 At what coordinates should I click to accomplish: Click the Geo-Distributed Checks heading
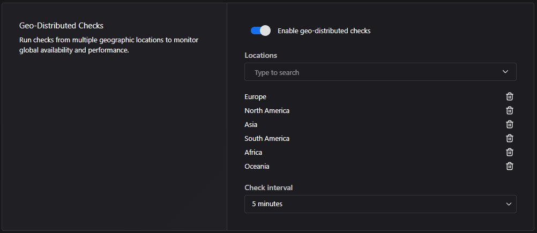[61, 26]
